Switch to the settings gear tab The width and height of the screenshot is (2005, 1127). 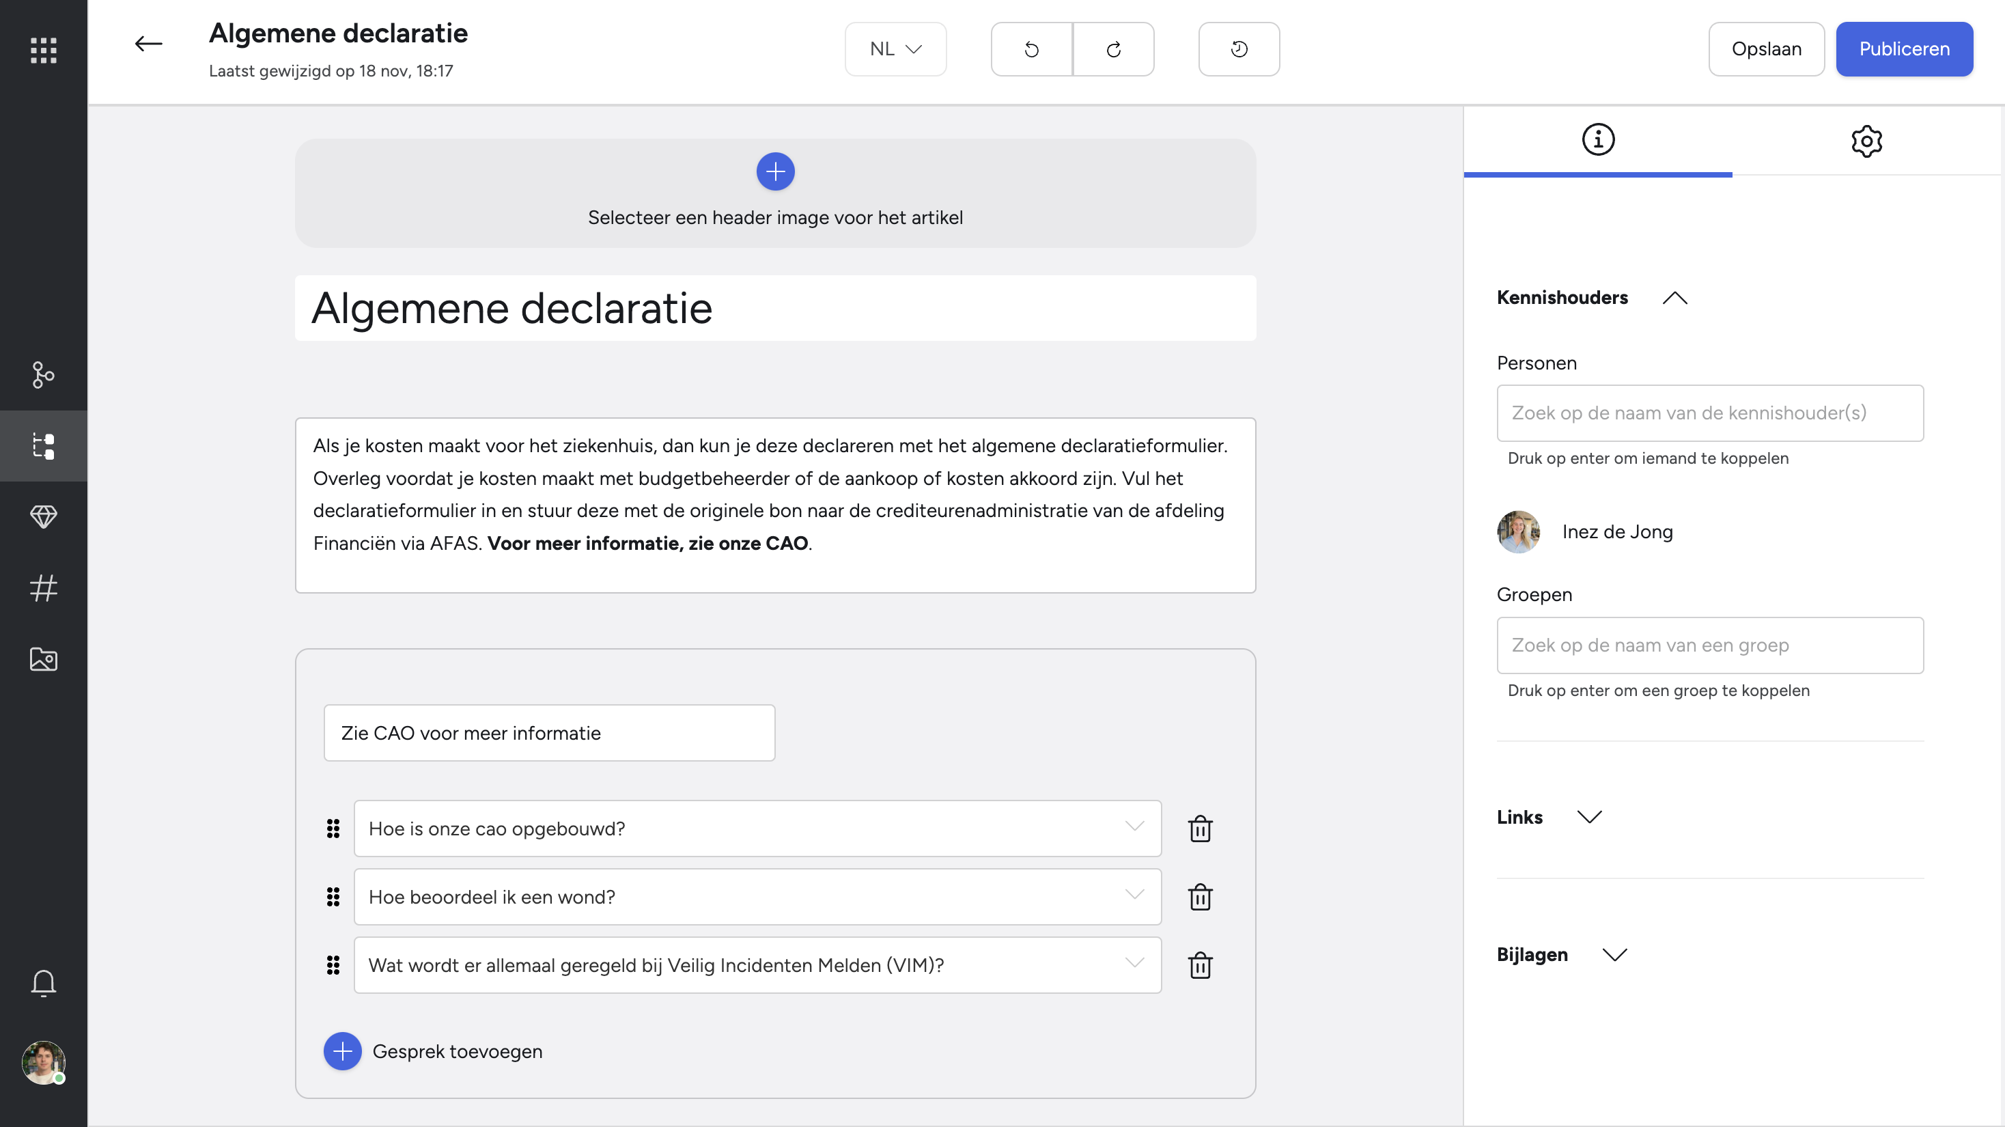(x=1866, y=140)
